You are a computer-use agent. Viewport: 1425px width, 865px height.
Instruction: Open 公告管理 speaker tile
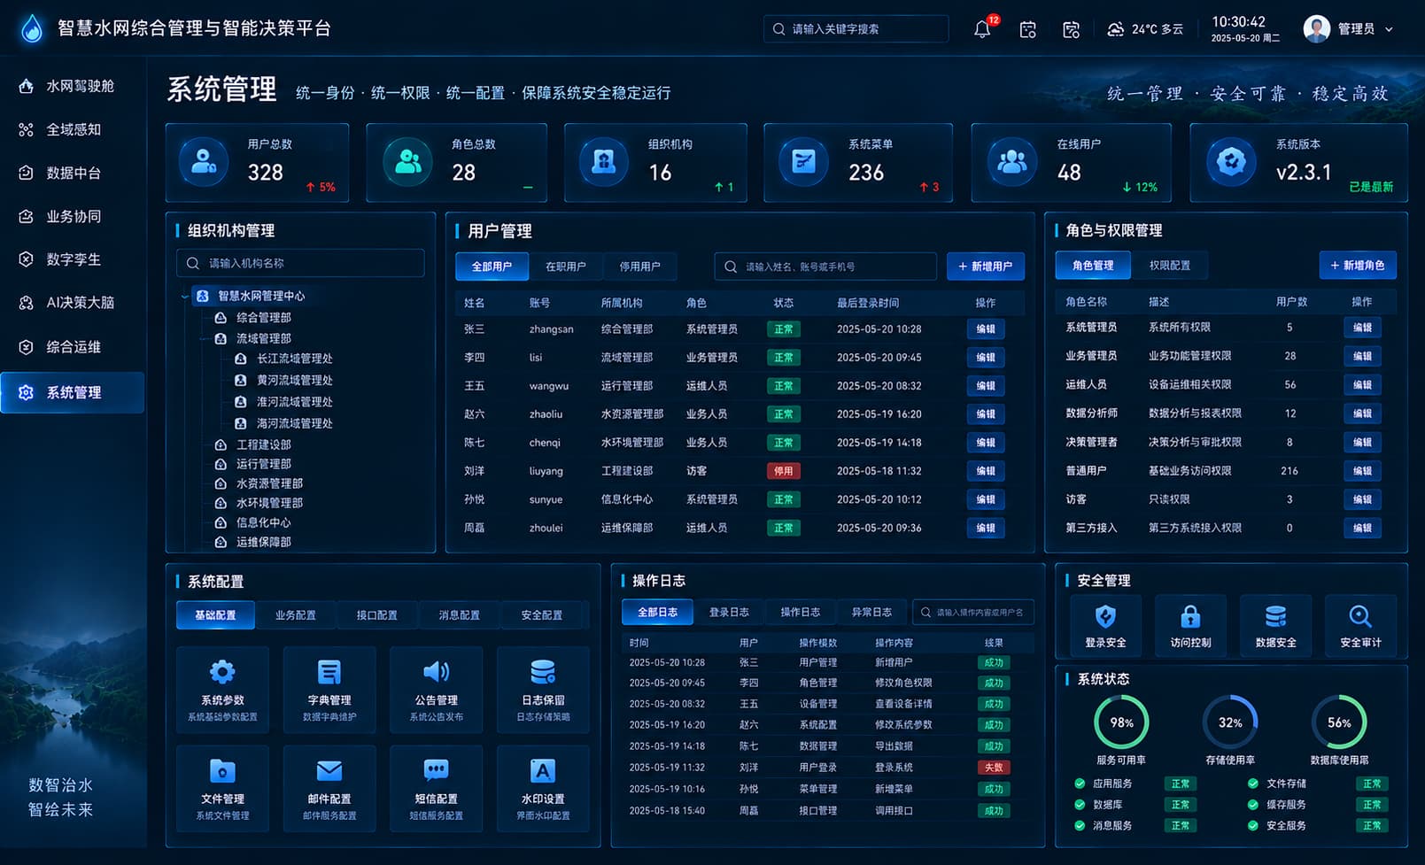coord(437,690)
